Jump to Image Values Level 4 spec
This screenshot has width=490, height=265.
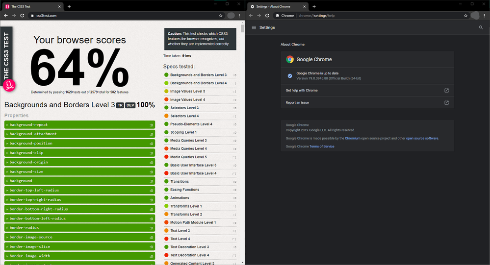pos(187,99)
